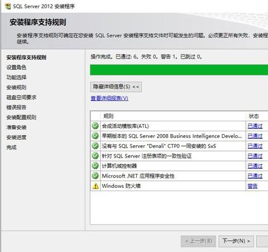Click rule text 早期版本的 SQL Server 2008 Business Intelligence
The width and height of the screenshot is (268, 252).
[172, 136]
